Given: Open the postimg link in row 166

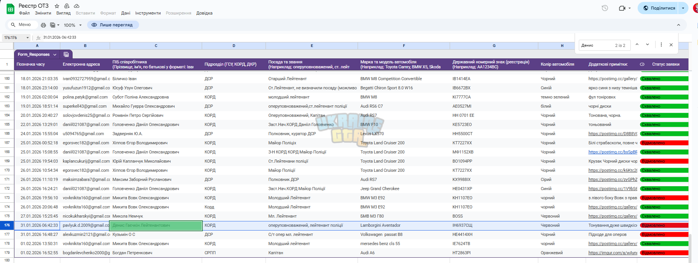Looking at the screenshot, I should [x=613, y=134].
